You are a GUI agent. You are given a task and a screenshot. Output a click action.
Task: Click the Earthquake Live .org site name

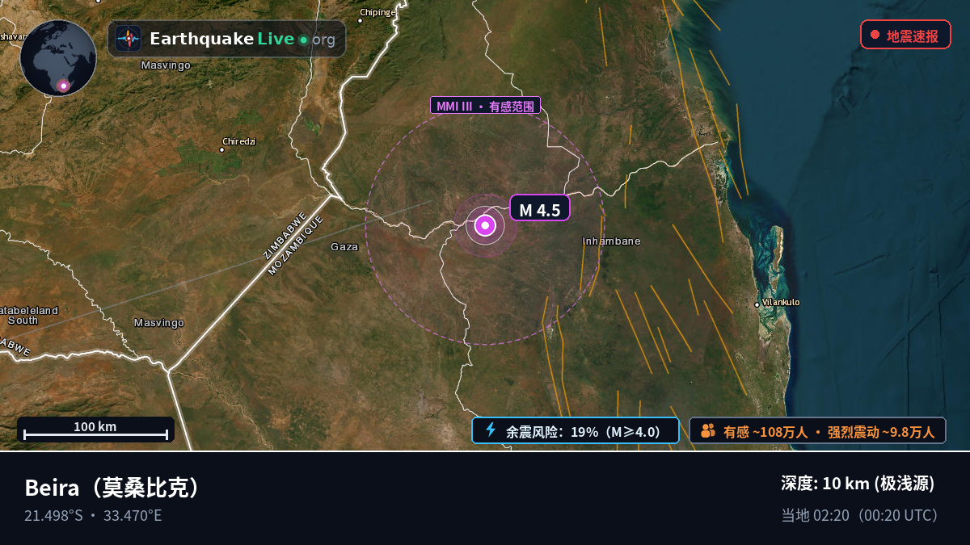242,39
